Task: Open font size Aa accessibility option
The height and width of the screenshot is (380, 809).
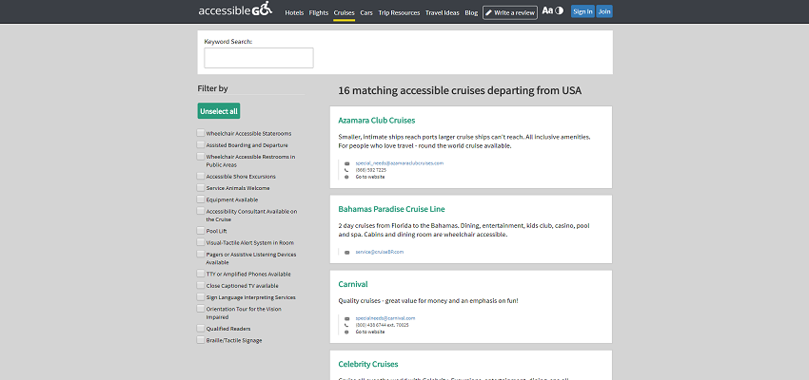Action: click(x=547, y=10)
